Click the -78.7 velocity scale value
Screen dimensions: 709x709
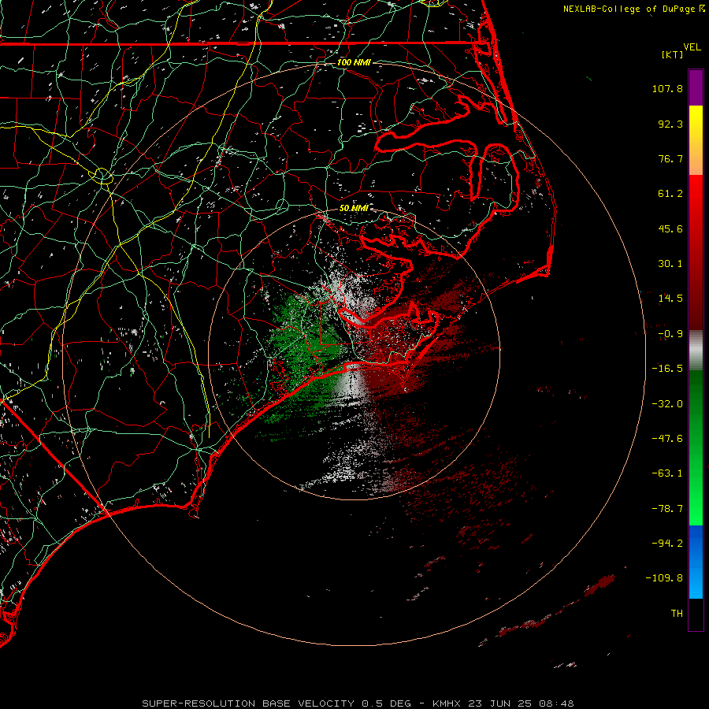point(667,509)
